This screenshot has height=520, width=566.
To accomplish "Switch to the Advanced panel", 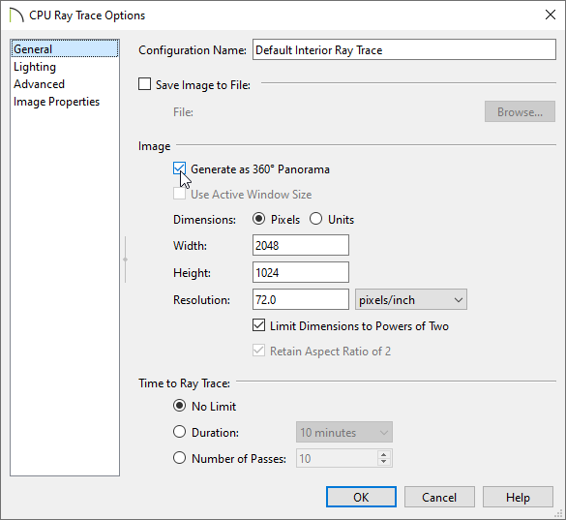I will click(39, 84).
